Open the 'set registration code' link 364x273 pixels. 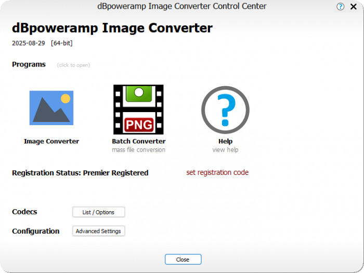coord(217,172)
